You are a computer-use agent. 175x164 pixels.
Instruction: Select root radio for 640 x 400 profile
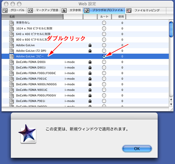pyautogui.click(x=104, y=34)
